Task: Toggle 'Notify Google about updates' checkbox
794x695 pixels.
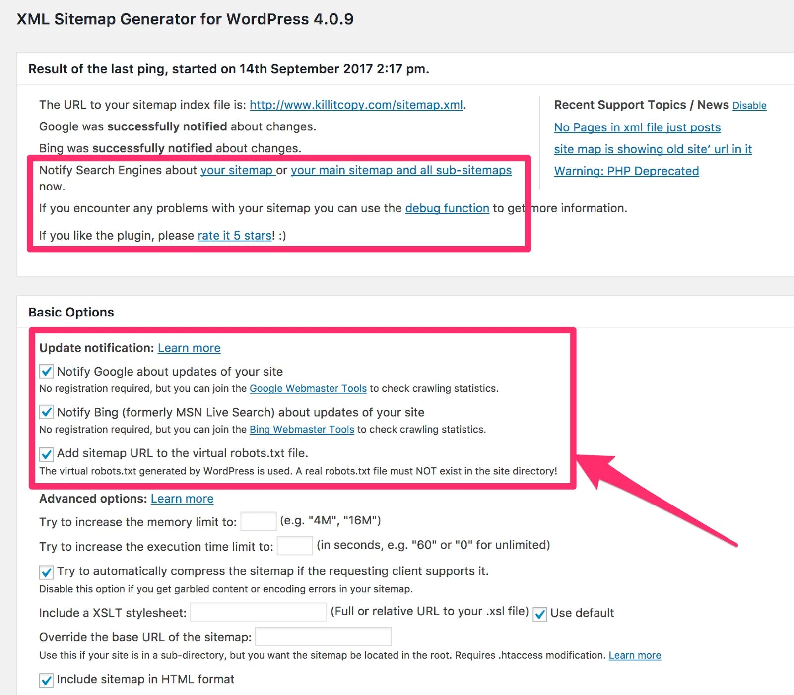Action: (x=46, y=372)
